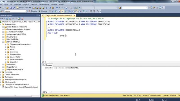Click the Object Explorer horizontal scrollbar

[16, 96]
